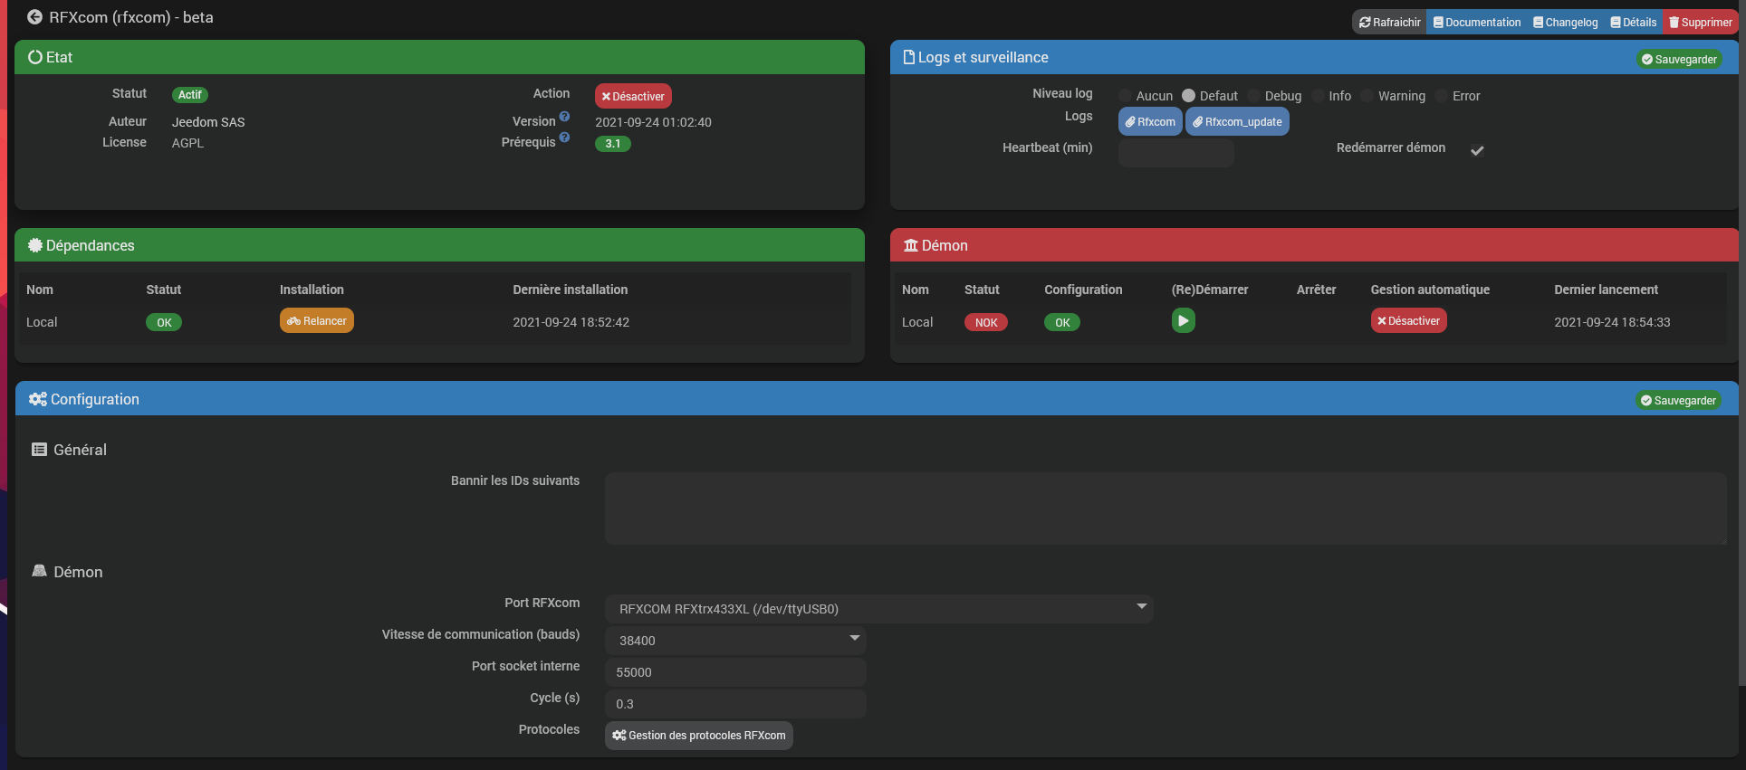This screenshot has width=1746, height=770.
Task: Open the Documentation link
Action: click(x=1477, y=22)
